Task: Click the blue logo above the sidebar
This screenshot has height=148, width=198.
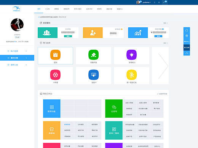Action: pyautogui.click(x=16, y=9)
